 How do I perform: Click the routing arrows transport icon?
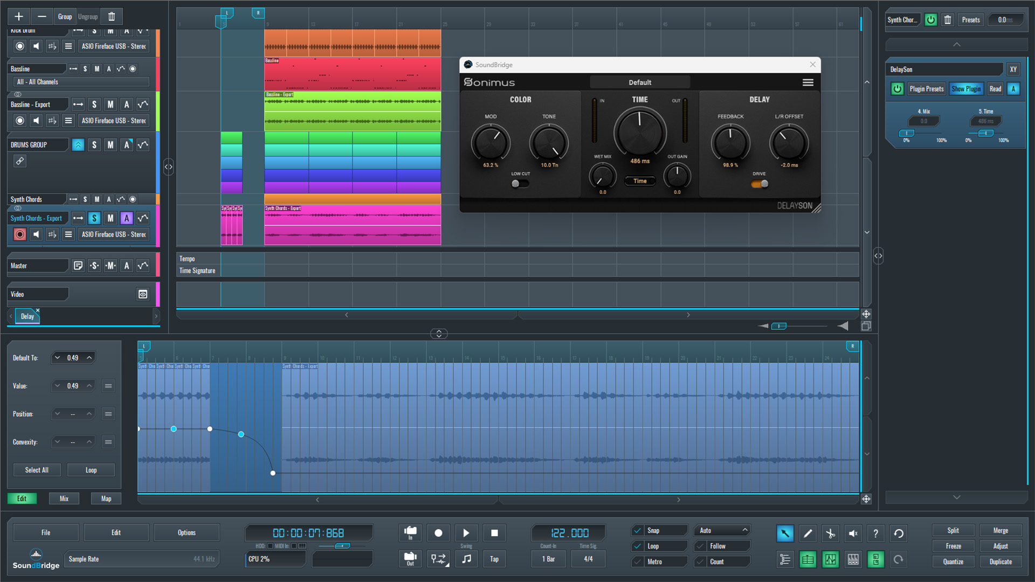click(438, 559)
